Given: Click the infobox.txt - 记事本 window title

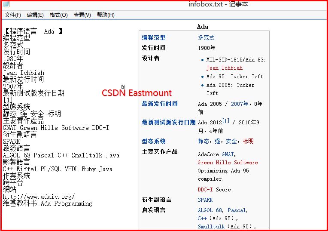Looking at the screenshot, I should pos(218,4).
